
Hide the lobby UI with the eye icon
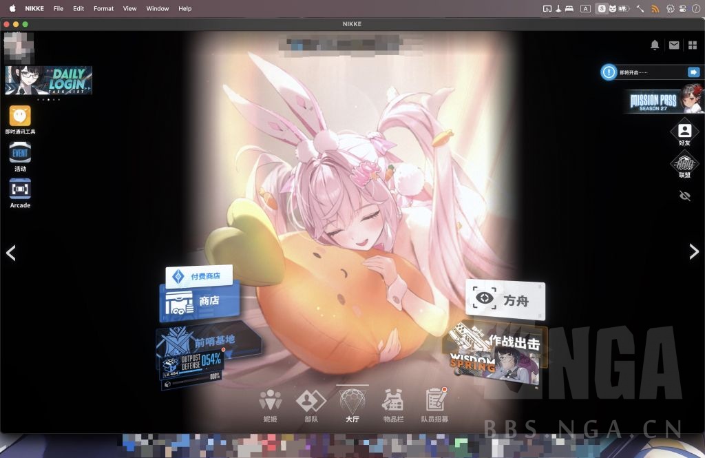coord(685,196)
